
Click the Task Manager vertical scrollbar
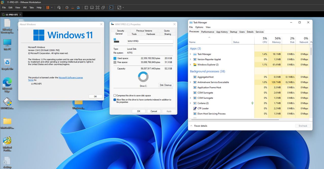click(311, 52)
